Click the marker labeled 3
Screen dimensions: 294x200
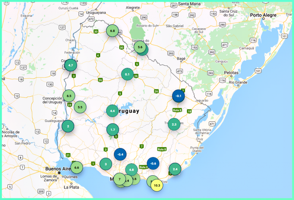pos(106,164)
